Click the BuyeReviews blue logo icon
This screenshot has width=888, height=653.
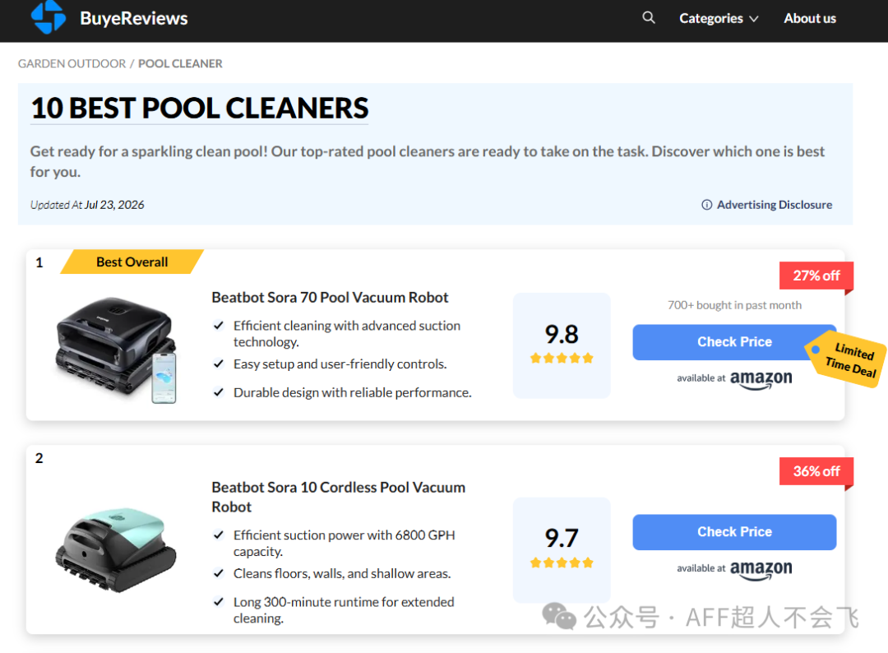[x=49, y=16]
